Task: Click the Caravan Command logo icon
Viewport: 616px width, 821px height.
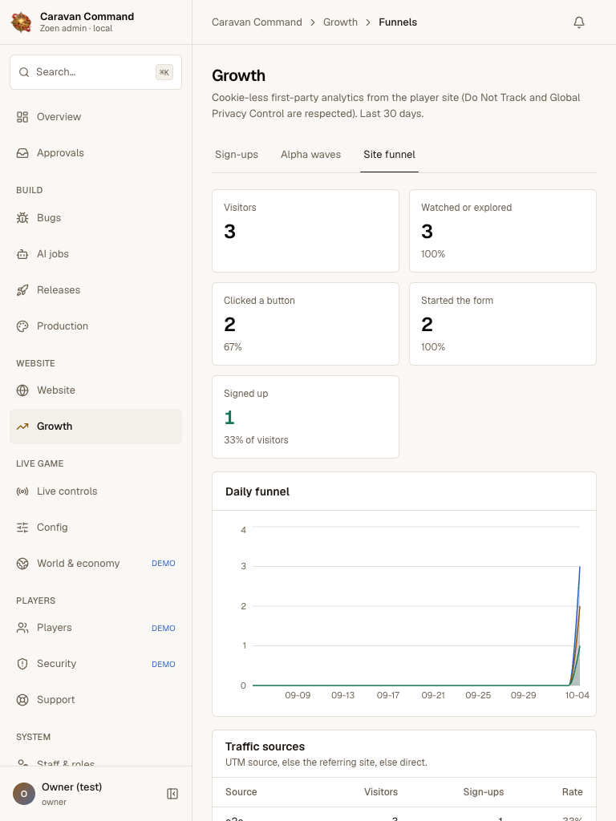Action: pos(21,22)
